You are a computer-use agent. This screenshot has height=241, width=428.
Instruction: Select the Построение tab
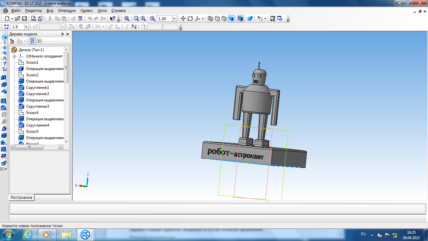21,197
